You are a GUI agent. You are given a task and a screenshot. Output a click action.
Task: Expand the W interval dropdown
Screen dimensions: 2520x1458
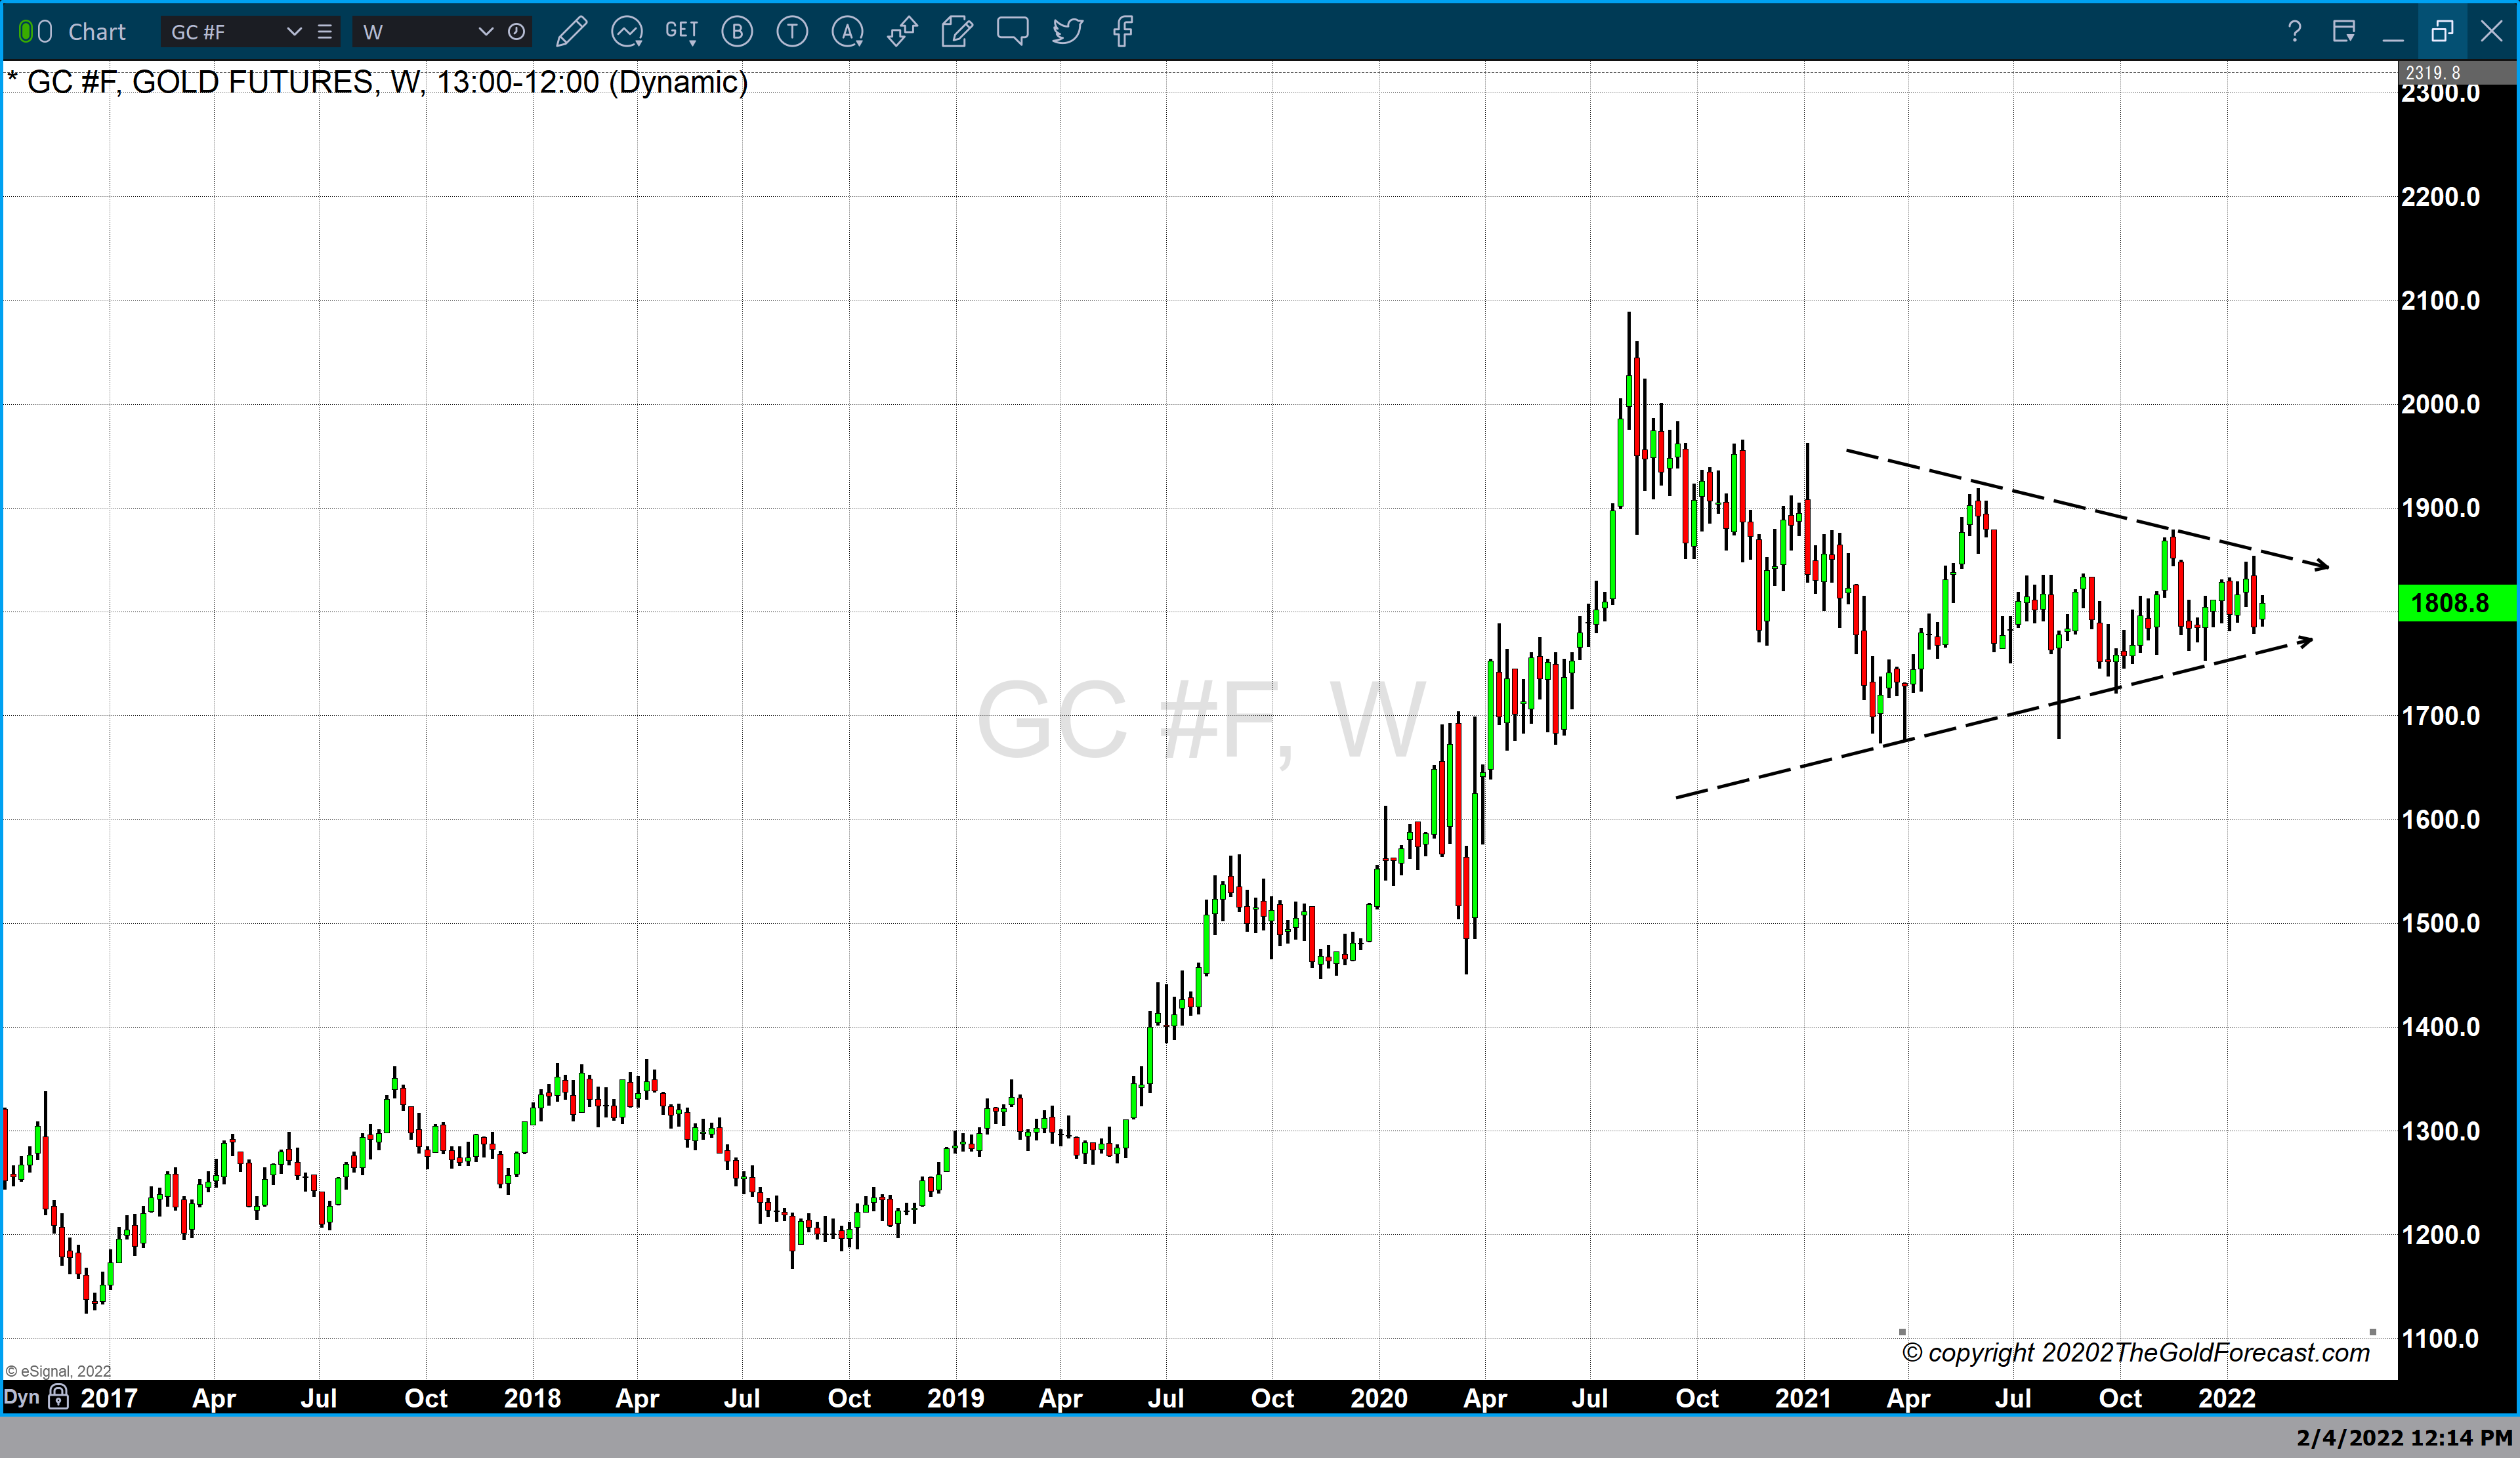click(x=486, y=32)
